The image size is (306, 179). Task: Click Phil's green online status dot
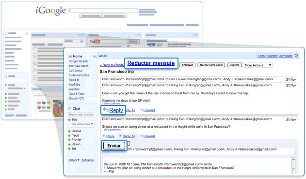point(69,120)
